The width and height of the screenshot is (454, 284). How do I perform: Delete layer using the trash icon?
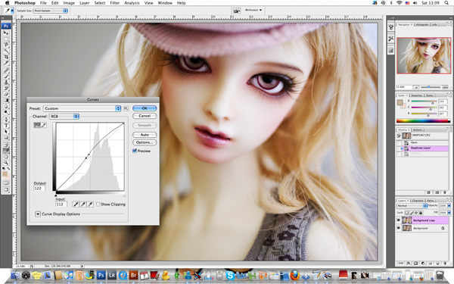[x=445, y=263]
